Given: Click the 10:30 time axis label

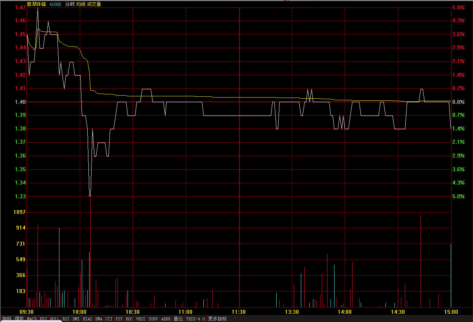Looking at the screenshot, I should pyautogui.click(x=133, y=312).
